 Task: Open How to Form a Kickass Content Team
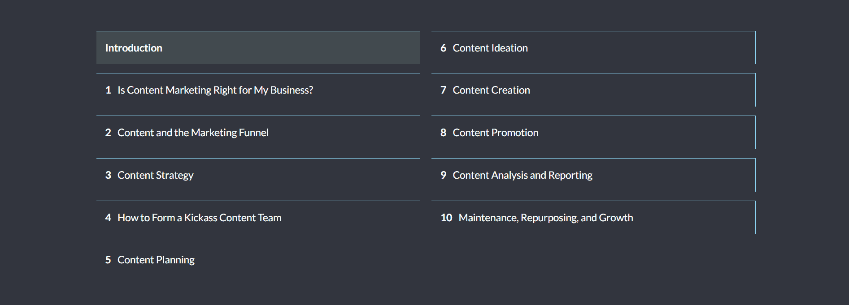[258, 217]
